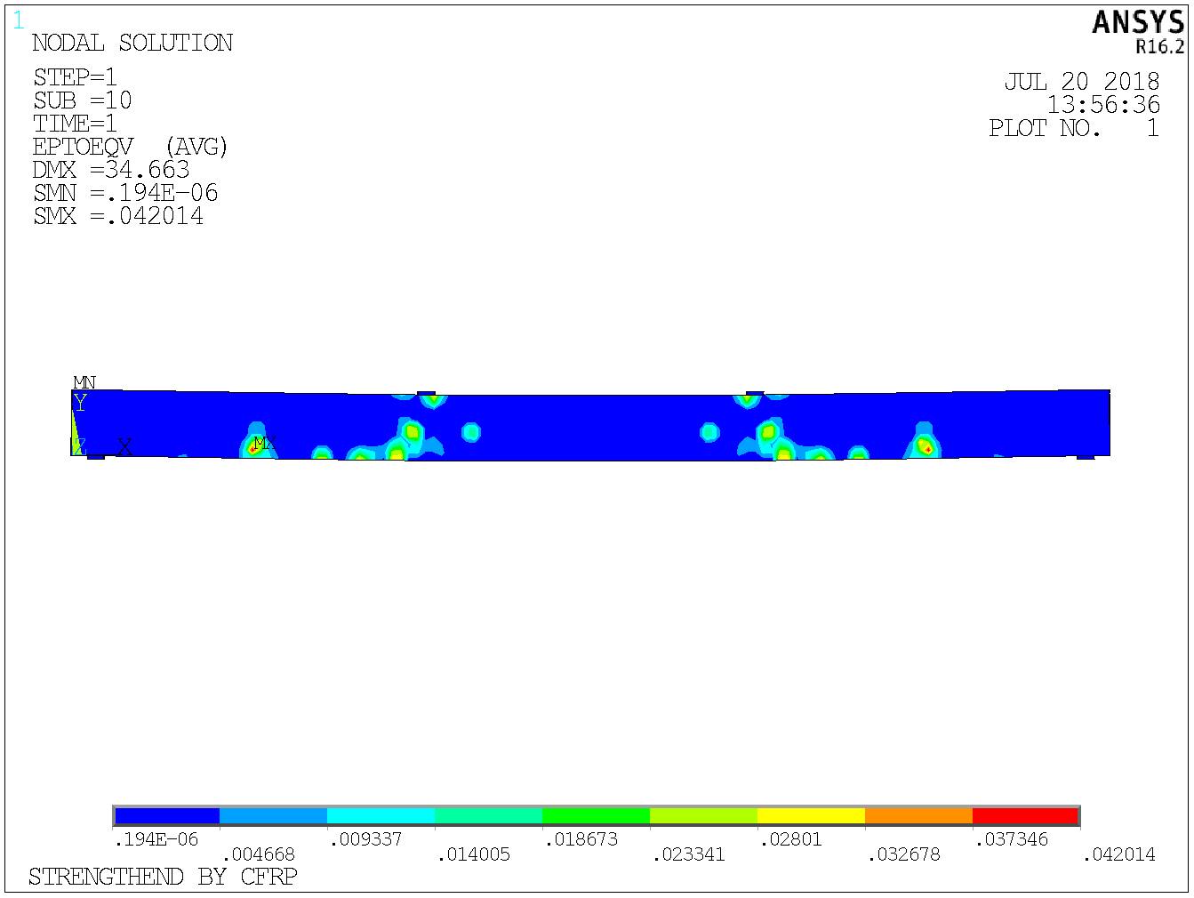Click the right loading plate on beam top

(x=755, y=393)
